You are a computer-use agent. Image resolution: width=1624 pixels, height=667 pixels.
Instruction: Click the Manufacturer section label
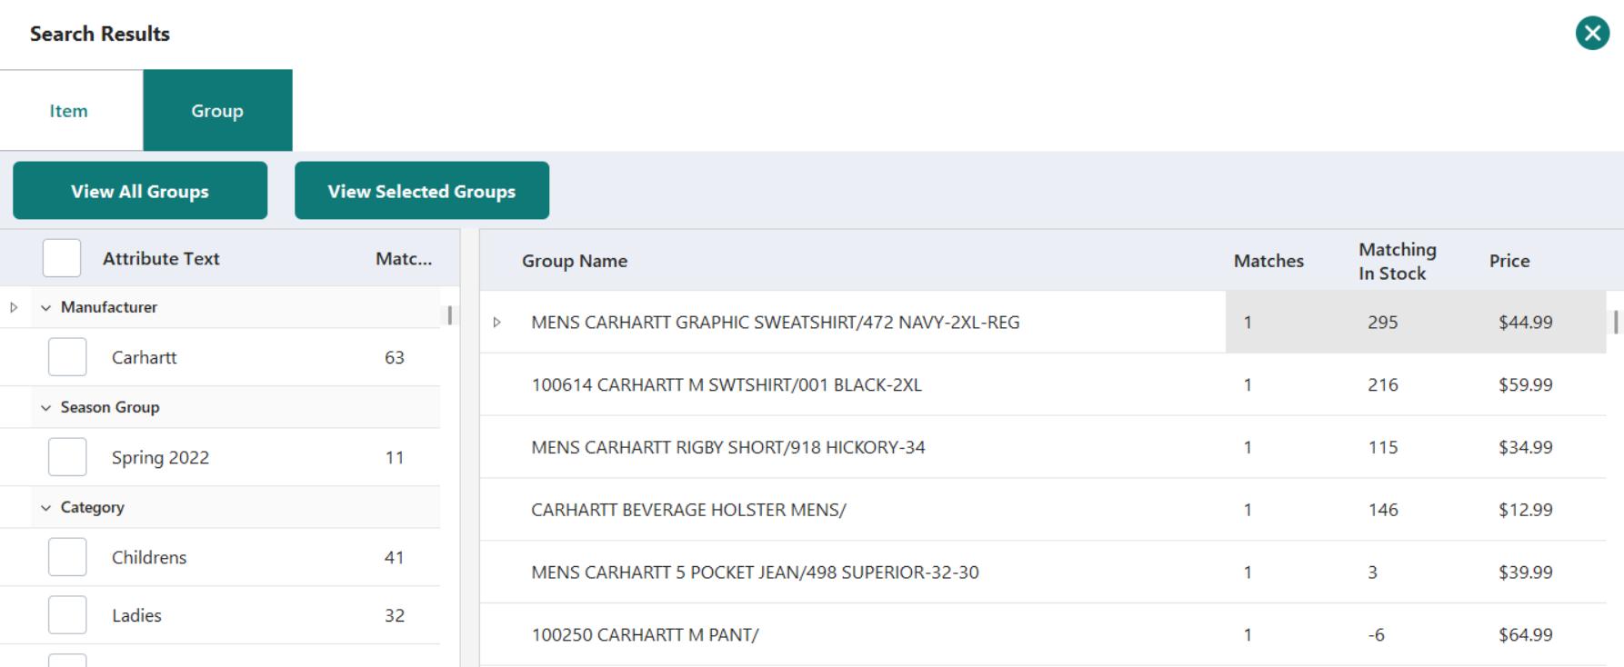pyautogui.click(x=109, y=307)
